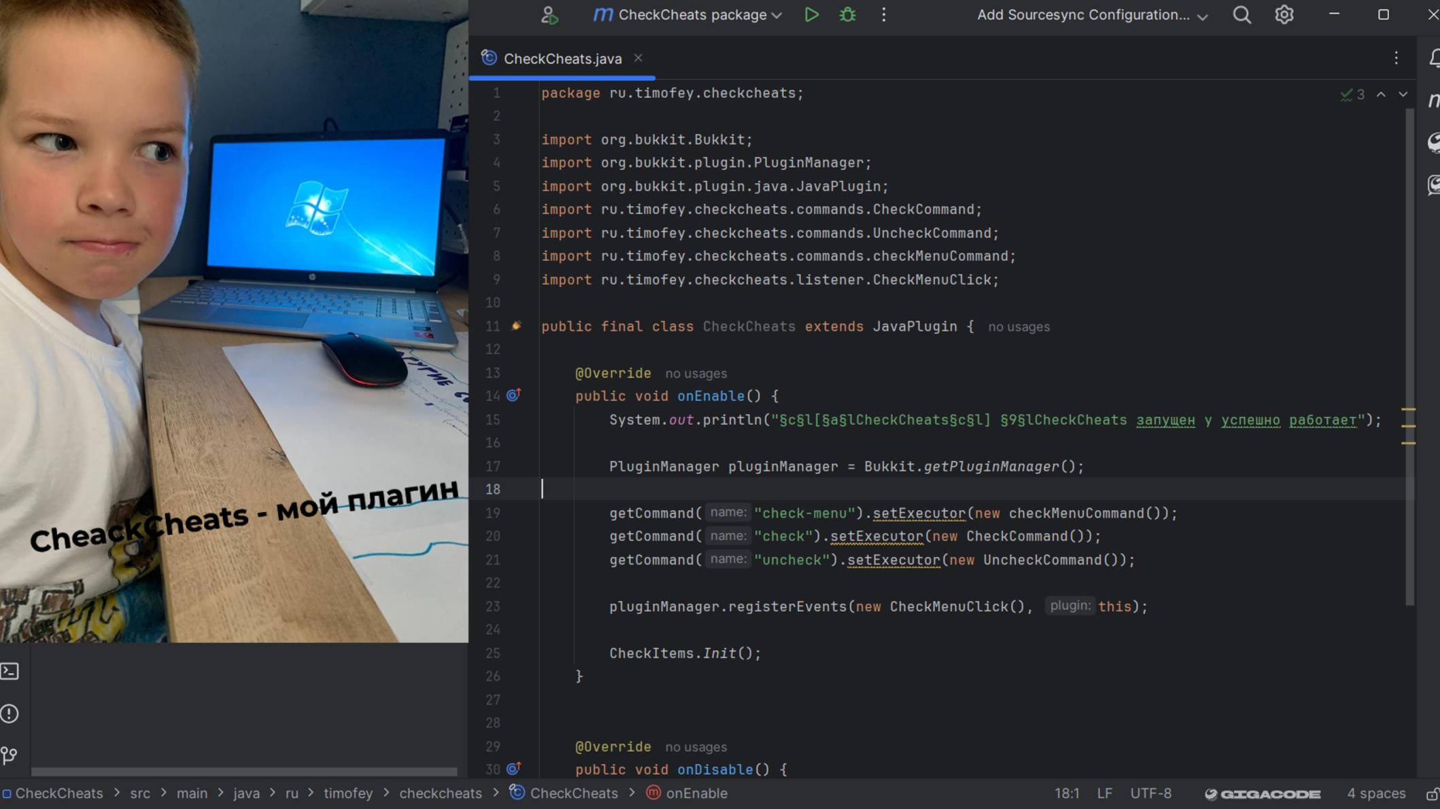The height and width of the screenshot is (809, 1440).
Task: Toggle file read-only lock icon
Action: pyautogui.click(x=1431, y=793)
